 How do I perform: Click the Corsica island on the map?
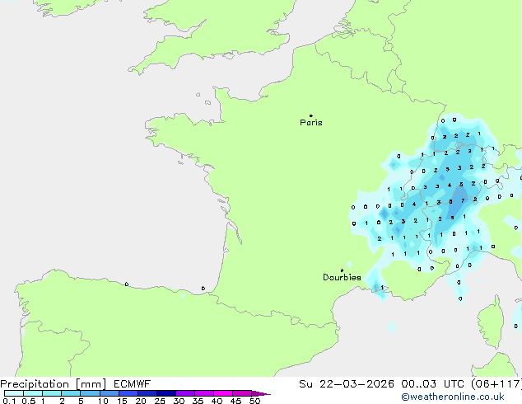[x=491, y=322]
